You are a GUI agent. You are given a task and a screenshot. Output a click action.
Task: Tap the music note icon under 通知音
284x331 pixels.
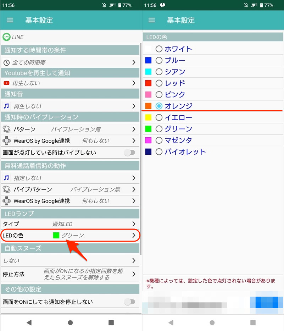[x=6, y=106]
